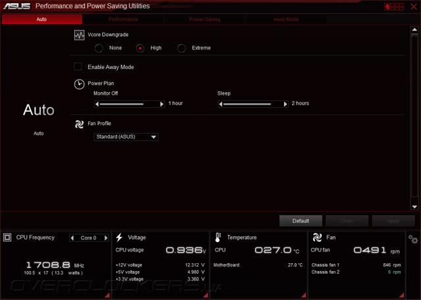This screenshot has width=421, height=300.
Task: Click the 1 hour Monitor Off value
Action: point(176,103)
